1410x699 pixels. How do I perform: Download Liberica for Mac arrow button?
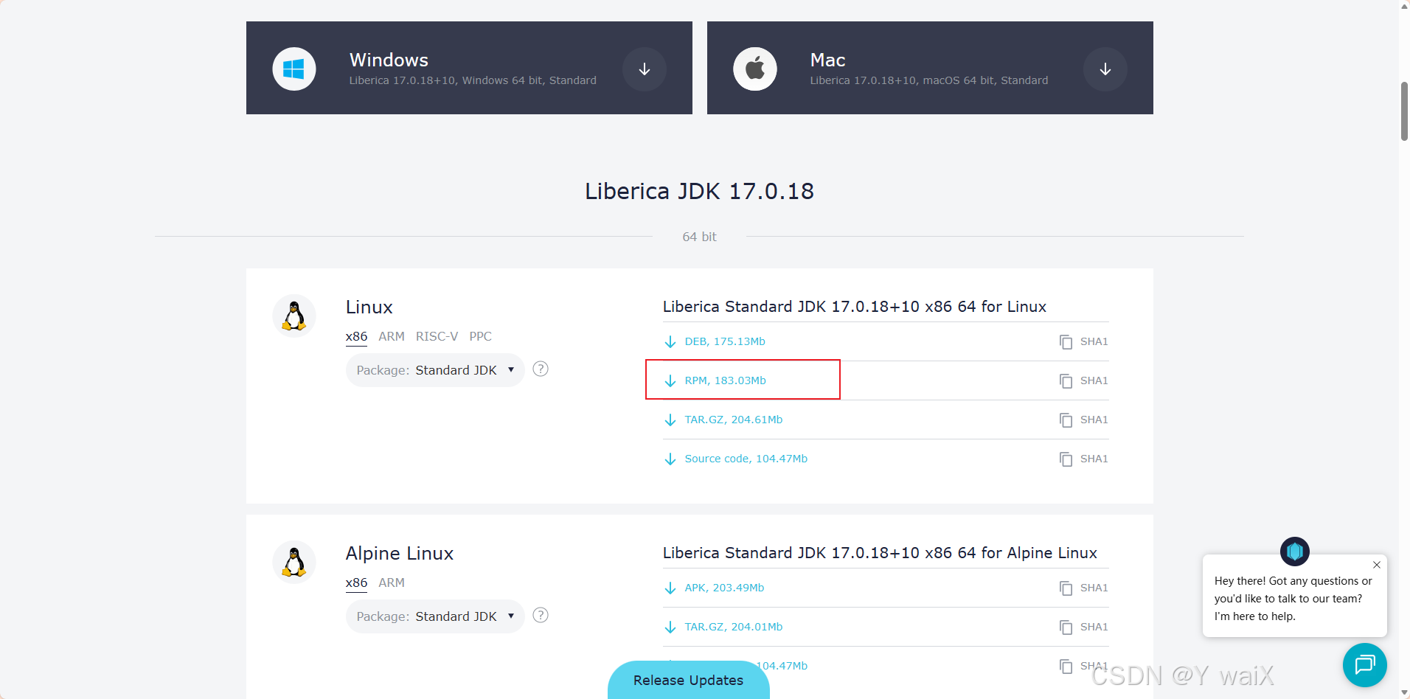(x=1105, y=69)
